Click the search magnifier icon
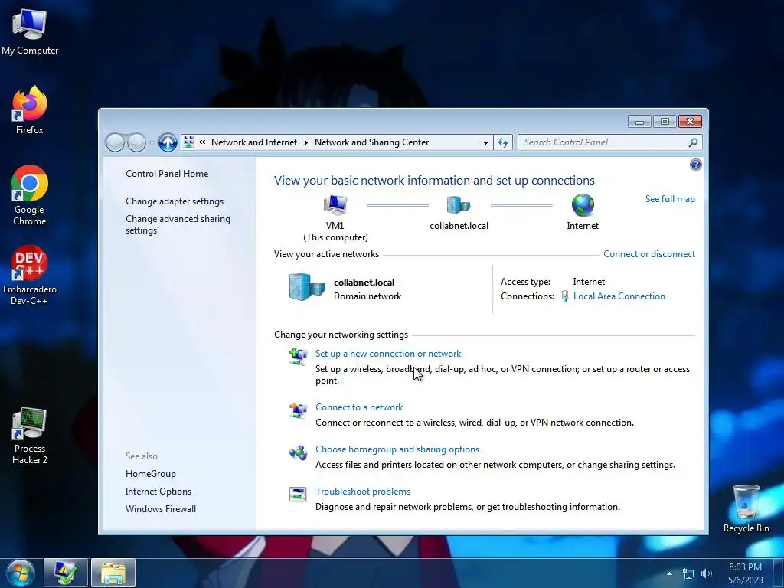Image resolution: width=784 pixels, height=588 pixels. click(693, 142)
